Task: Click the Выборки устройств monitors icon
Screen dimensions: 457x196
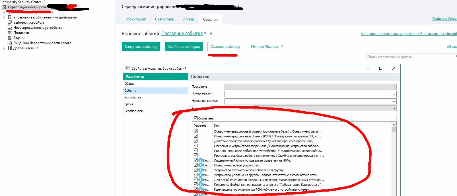Action: pyautogui.click(x=10, y=22)
